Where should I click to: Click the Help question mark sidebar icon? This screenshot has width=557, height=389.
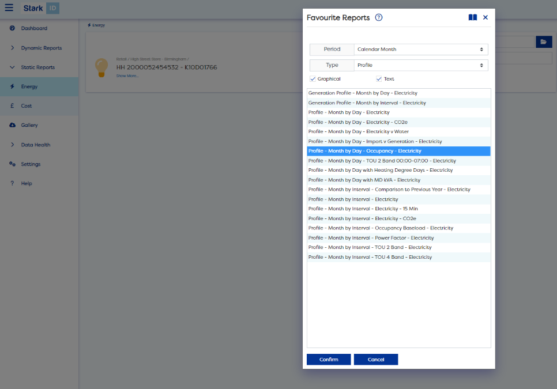[13, 183]
